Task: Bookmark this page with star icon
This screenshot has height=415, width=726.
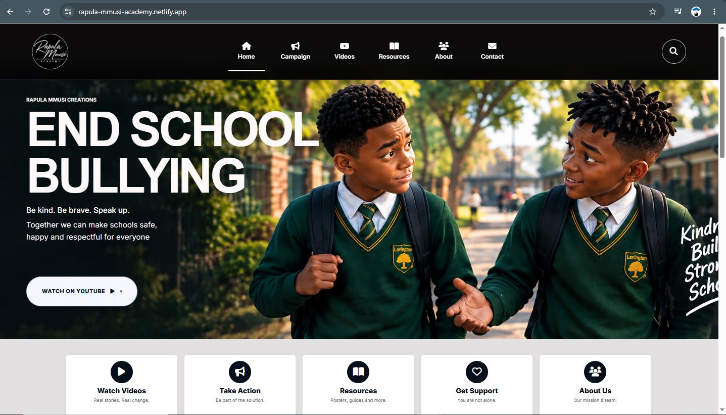Action: pos(653,12)
